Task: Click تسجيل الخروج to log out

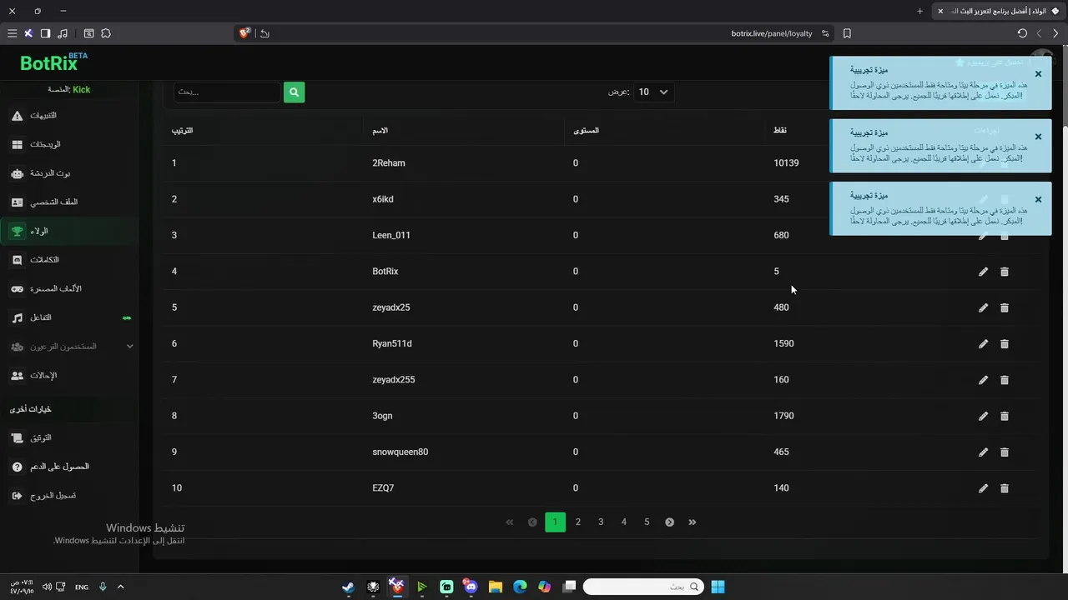Action: click(70, 496)
